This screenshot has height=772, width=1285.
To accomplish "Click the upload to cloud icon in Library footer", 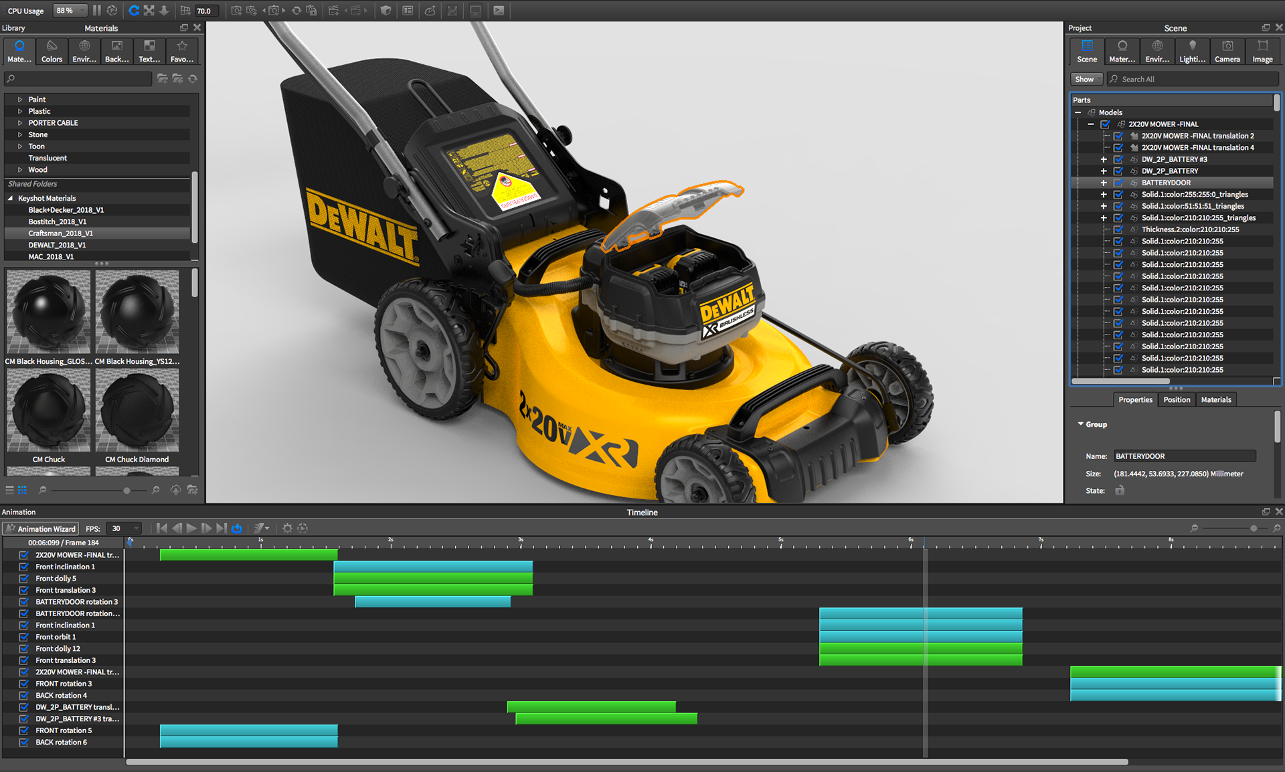I will click(x=175, y=490).
